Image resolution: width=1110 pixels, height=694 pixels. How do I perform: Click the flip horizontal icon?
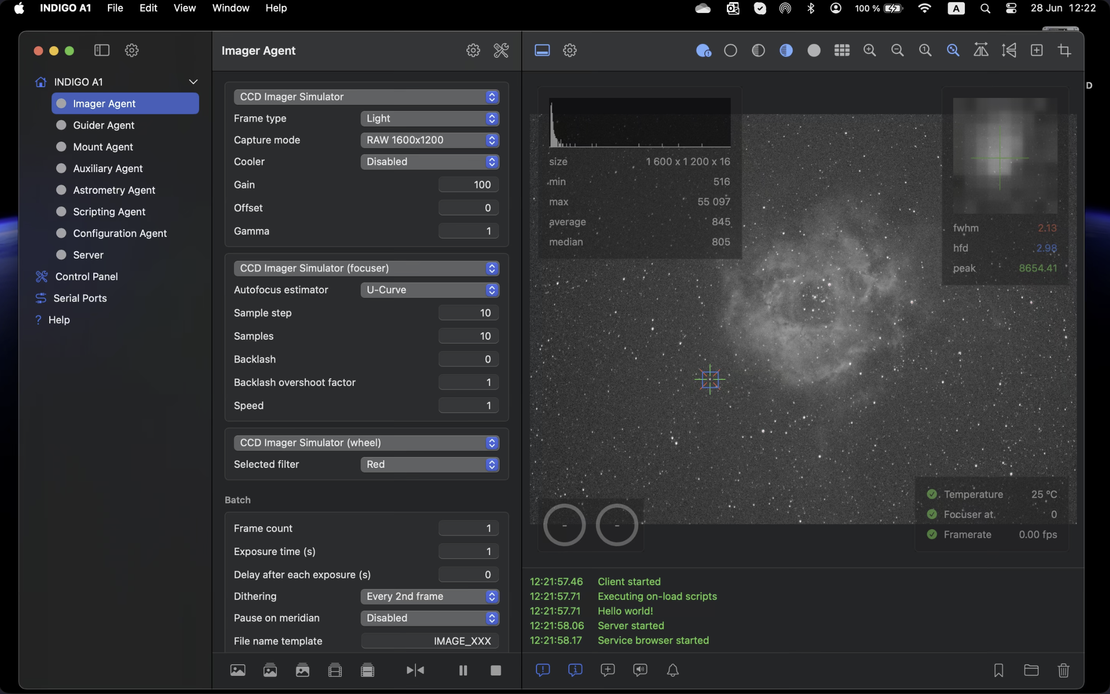981,51
